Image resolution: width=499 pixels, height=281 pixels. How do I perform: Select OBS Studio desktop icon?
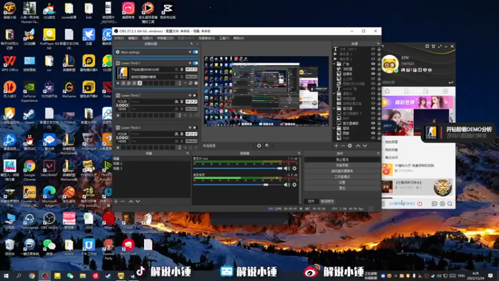tap(49, 221)
